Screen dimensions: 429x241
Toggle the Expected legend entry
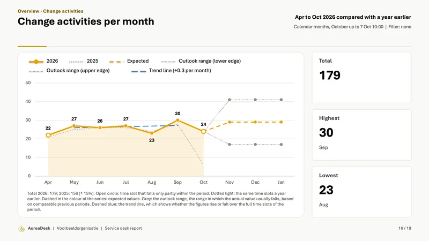coord(129,61)
